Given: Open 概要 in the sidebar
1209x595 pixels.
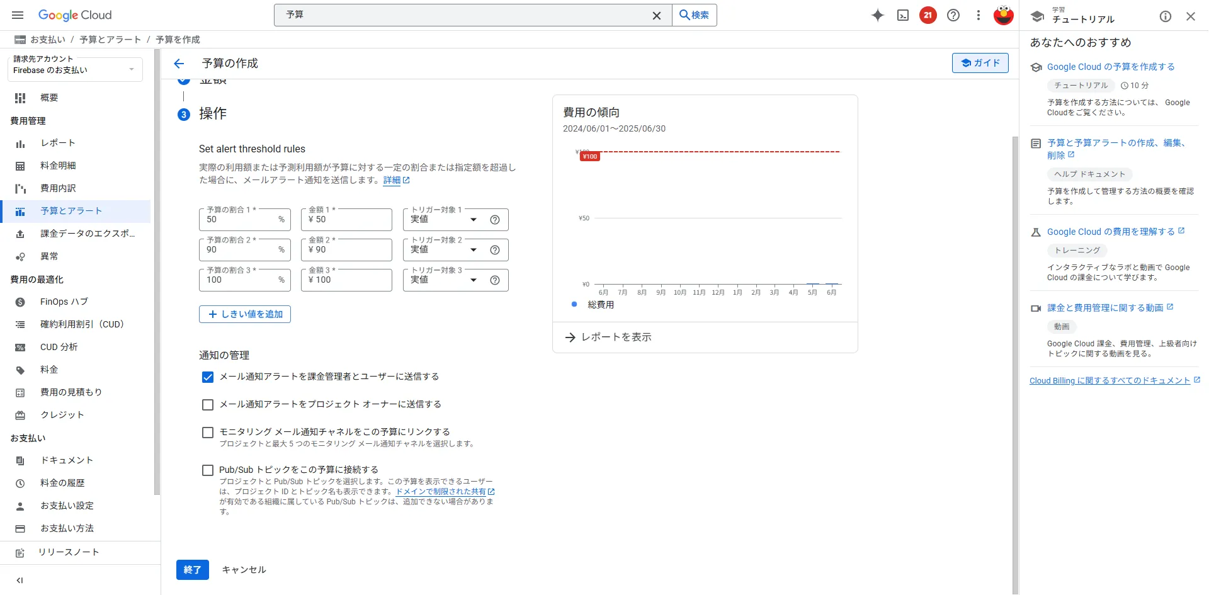Looking at the screenshot, I should tap(76, 98).
